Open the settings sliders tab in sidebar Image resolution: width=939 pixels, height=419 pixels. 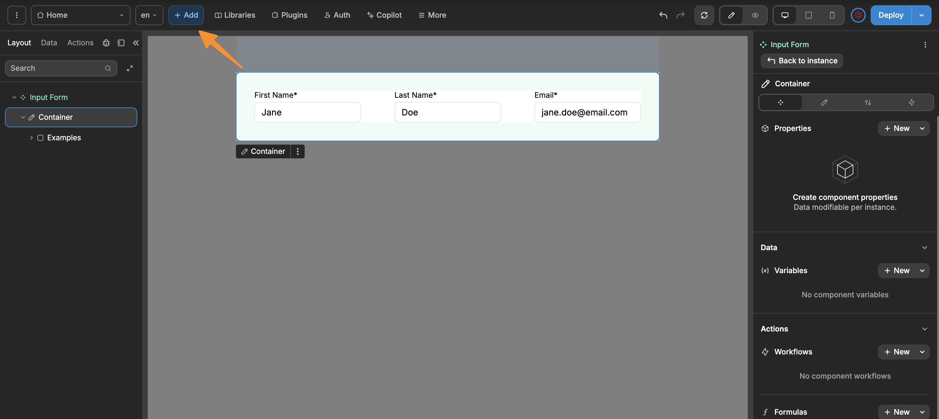[868, 102]
